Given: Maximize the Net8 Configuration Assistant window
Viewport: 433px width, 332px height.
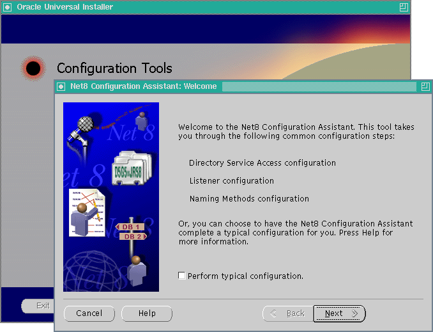Looking at the screenshot, I should click(425, 86).
